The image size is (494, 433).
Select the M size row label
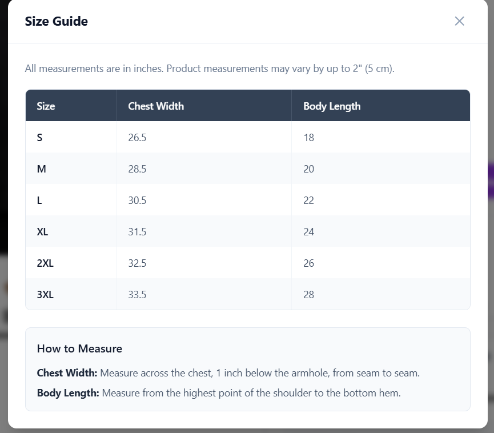[x=41, y=169]
